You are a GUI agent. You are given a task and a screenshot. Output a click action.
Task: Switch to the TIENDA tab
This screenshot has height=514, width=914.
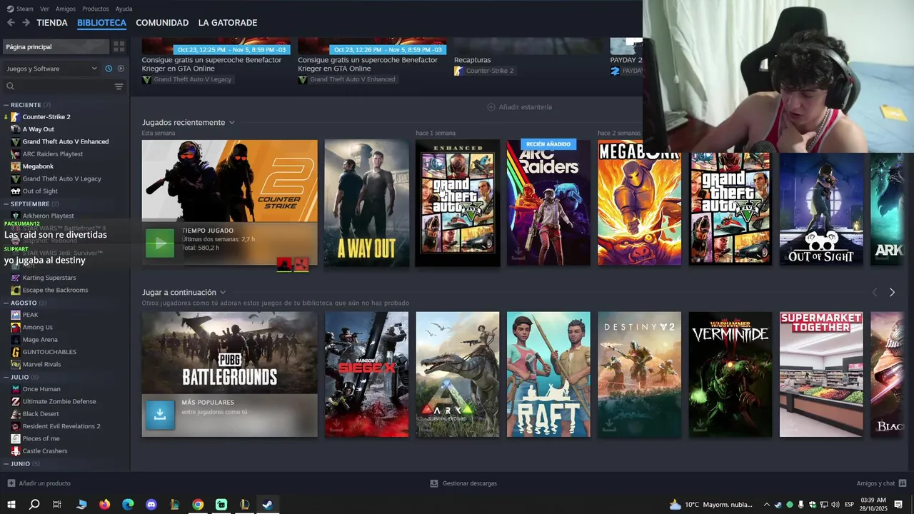(52, 23)
